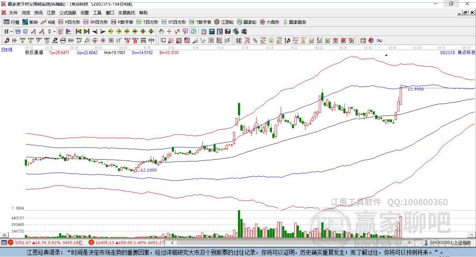Image resolution: width=476 pixels, height=257 pixels.
Task: Open the calculator icon
Action: point(212,32)
